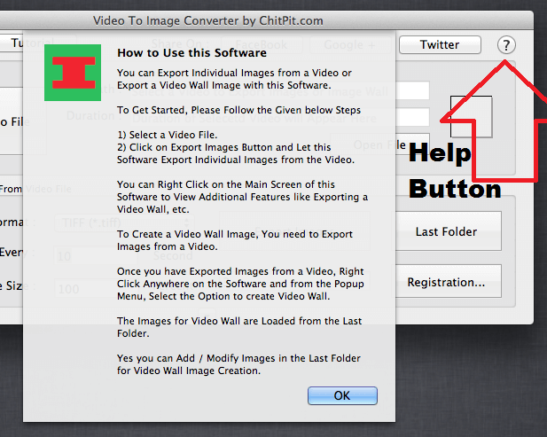
Task: Share on Twitter button
Action: click(440, 44)
